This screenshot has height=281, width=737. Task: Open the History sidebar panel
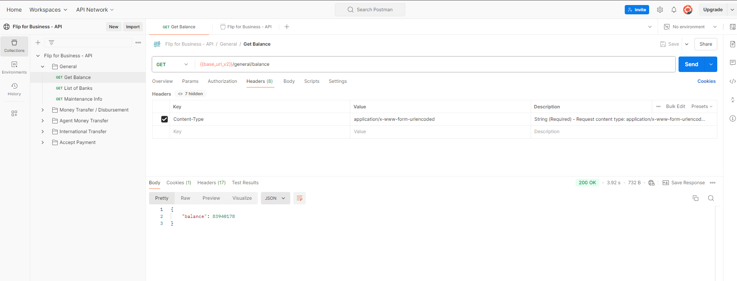[x=14, y=89]
